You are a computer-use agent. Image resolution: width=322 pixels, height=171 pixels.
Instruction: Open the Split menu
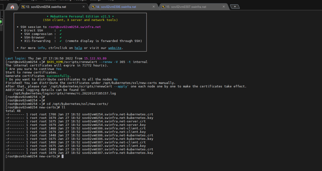(x=34, y=1)
